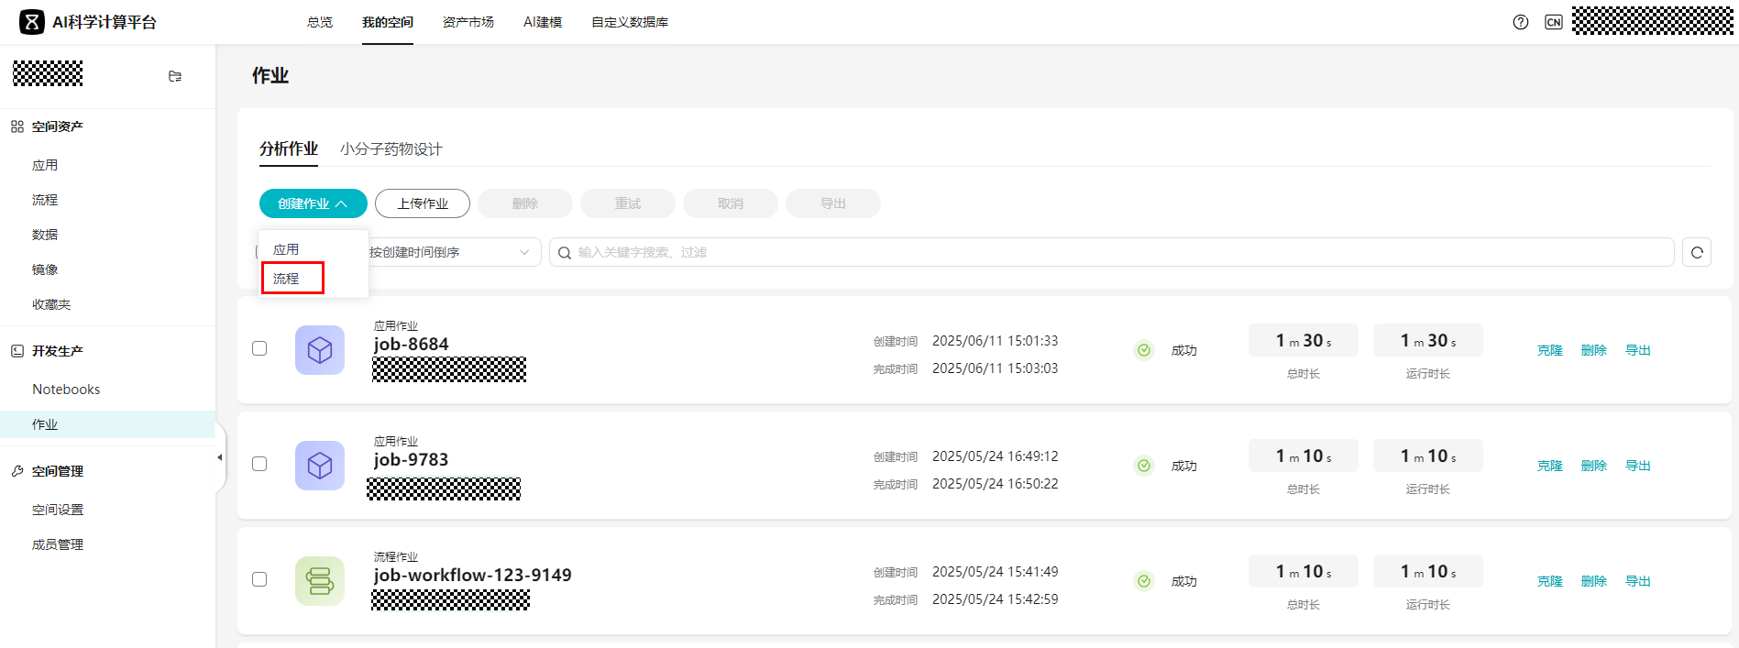
Task: Switch language with the CN icon
Action: [1554, 22]
